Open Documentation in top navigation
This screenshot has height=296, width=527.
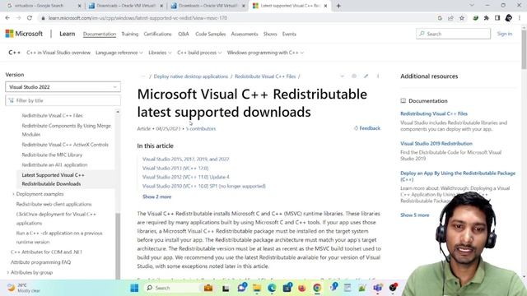[x=100, y=34]
